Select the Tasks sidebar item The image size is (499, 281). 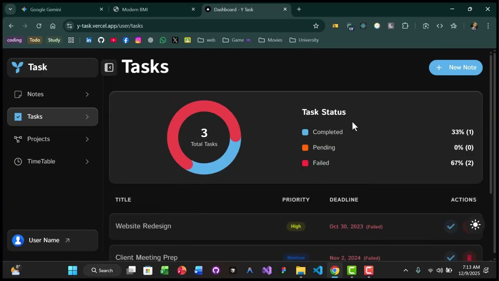tap(53, 117)
